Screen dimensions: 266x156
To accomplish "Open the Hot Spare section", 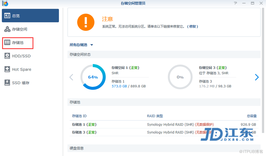I will point(22,69).
